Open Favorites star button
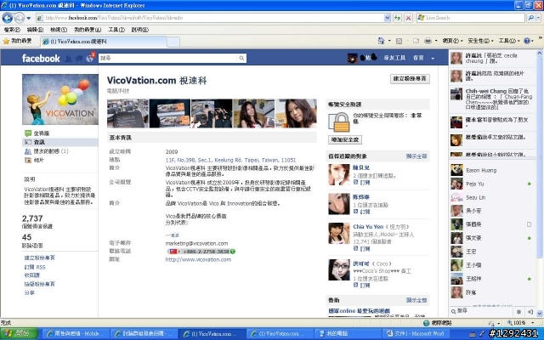The width and height of the screenshot is (544, 340). tap(17, 41)
